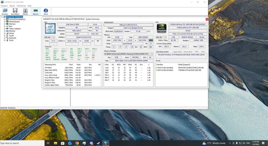Open Steam from the taskbar
268x146 pixels.
click(98, 143)
